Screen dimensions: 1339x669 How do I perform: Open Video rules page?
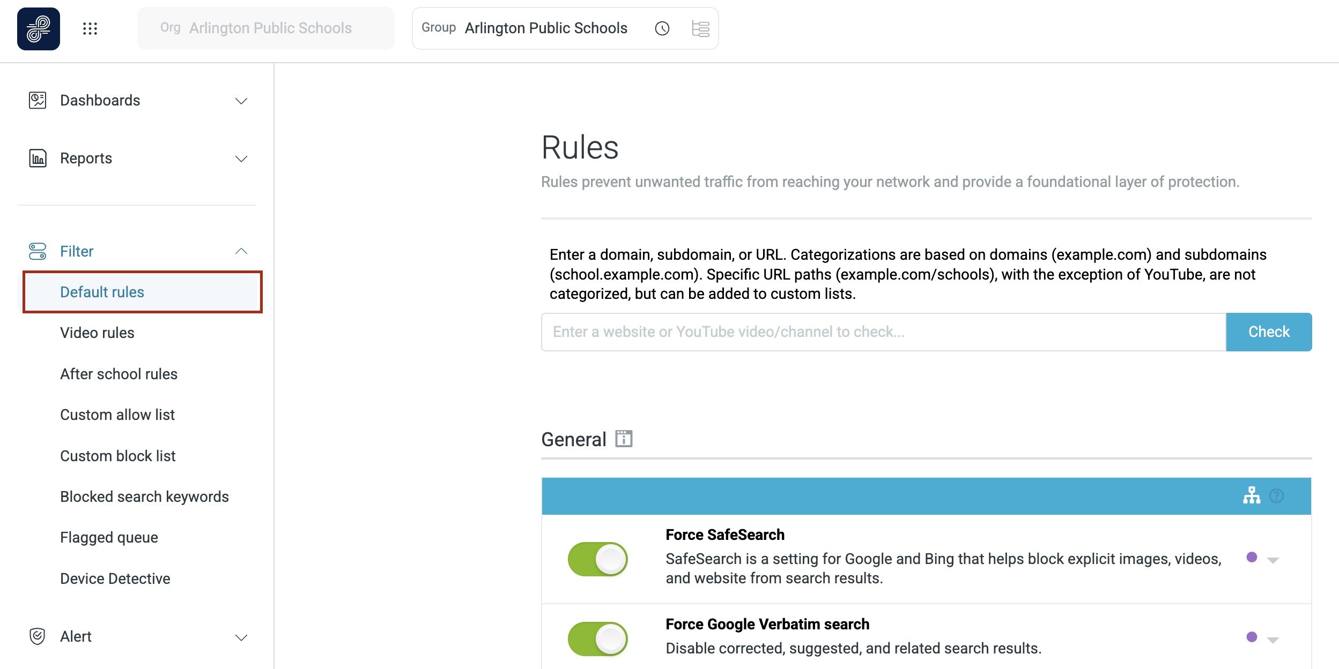tap(97, 333)
